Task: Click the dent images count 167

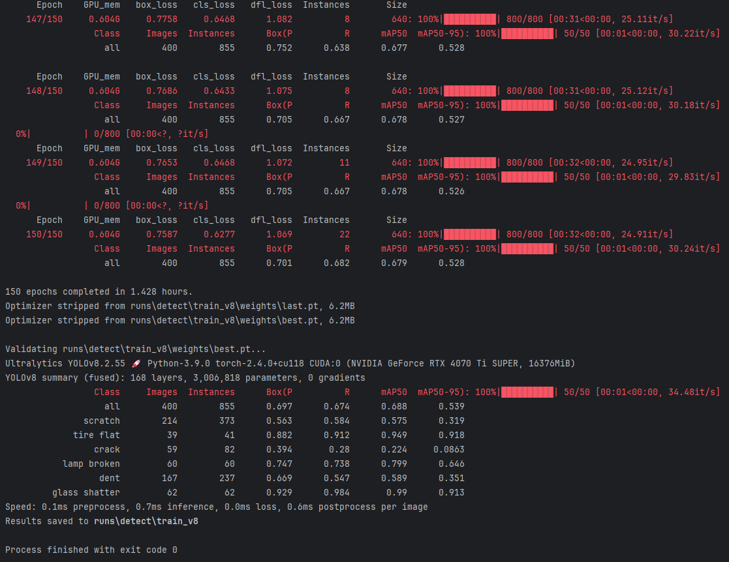Action: click(x=170, y=478)
